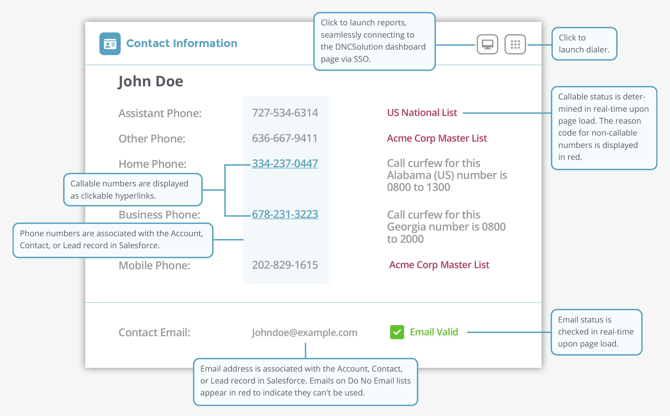Dial home phone 334-237-0447
The image size is (670, 416).
[285, 164]
